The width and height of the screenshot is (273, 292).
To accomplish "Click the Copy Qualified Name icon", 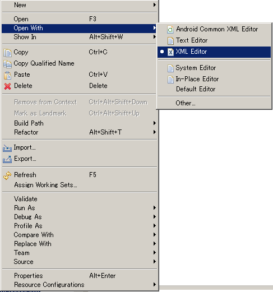I will coord(7,64).
